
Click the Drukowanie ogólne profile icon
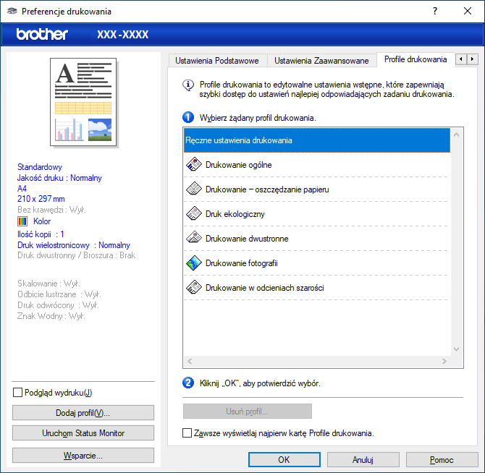pyautogui.click(x=194, y=164)
